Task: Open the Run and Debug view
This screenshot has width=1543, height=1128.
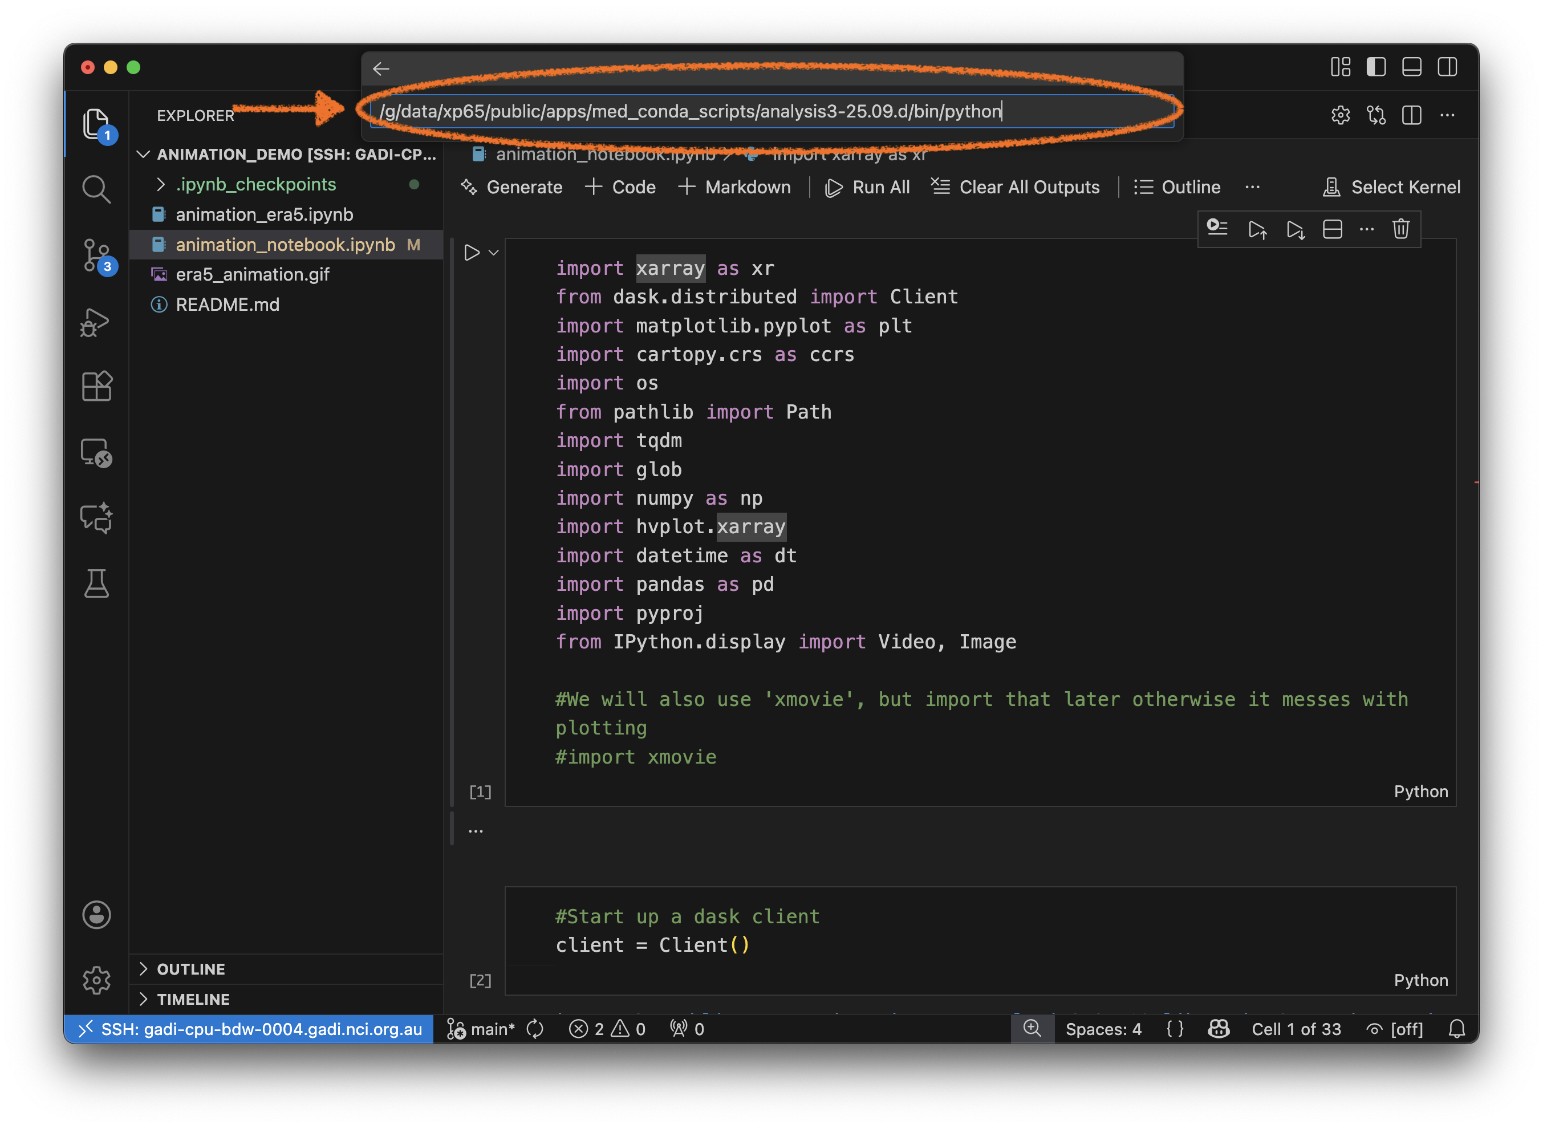Action: [96, 322]
